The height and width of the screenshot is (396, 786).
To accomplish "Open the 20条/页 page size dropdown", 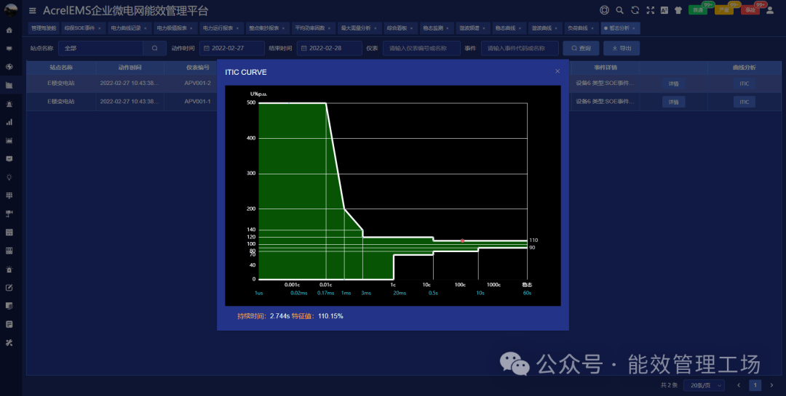I will click(704, 385).
